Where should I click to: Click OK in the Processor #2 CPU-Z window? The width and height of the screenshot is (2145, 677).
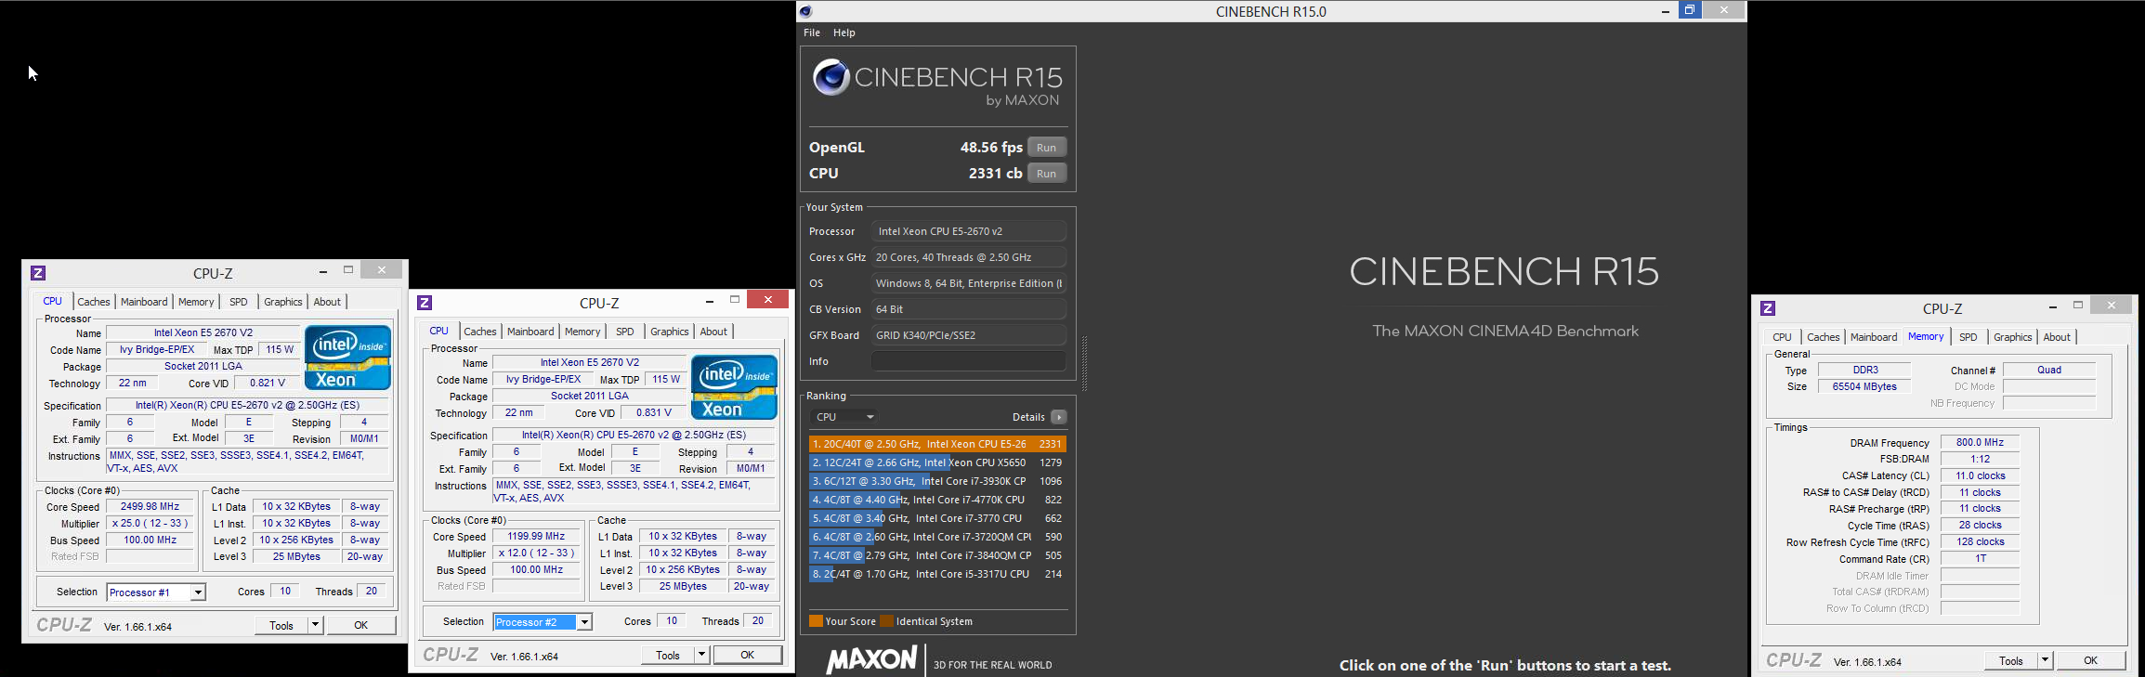pyautogui.click(x=748, y=656)
